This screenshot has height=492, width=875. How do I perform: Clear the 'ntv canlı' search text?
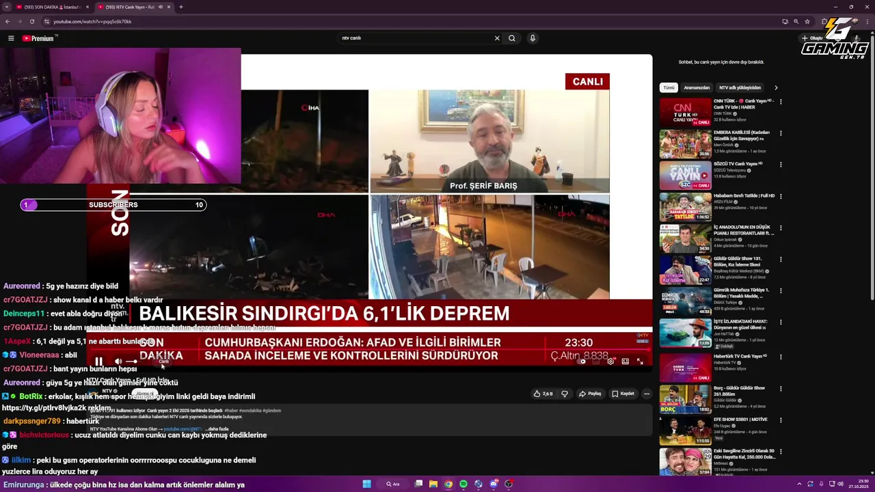coord(497,38)
